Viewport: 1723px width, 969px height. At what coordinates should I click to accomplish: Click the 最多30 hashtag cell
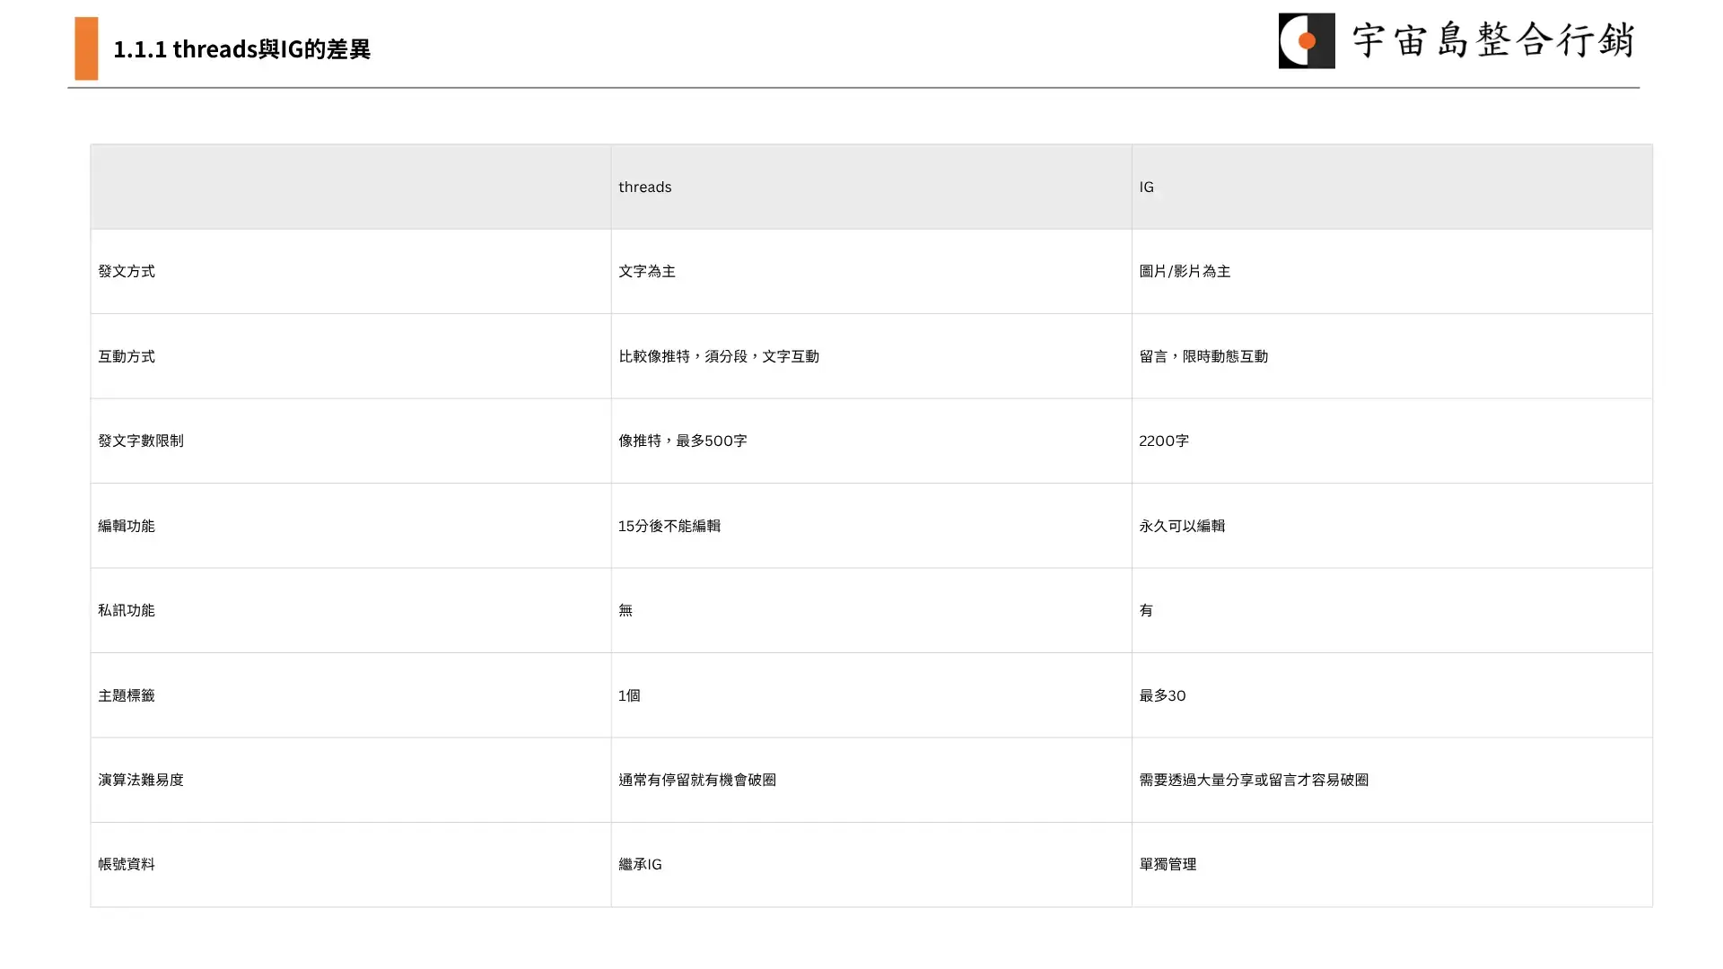click(x=1162, y=695)
